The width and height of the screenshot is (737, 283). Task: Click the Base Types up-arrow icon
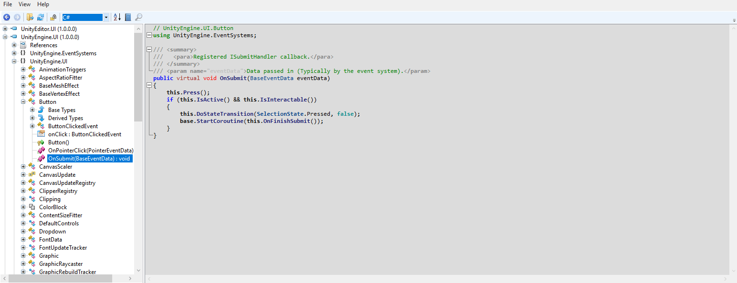point(41,110)
